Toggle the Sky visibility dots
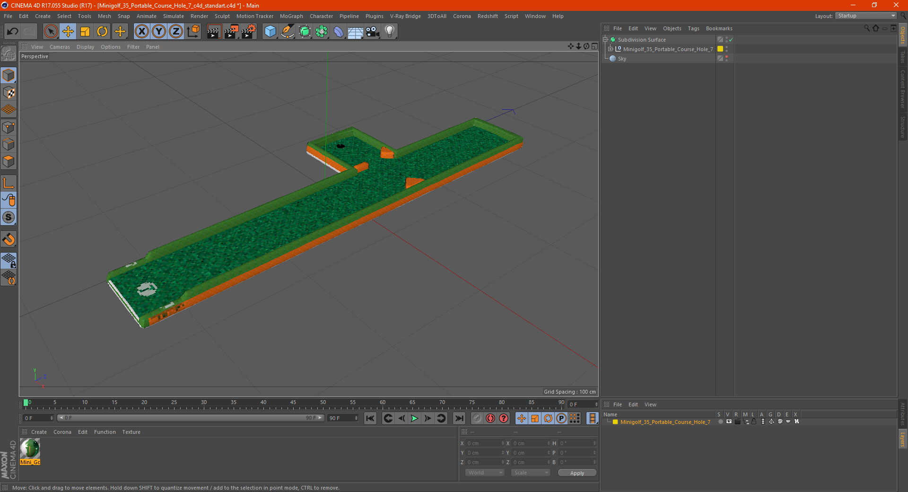The height and width of the screenshot is (492, 908). [727, 59]
